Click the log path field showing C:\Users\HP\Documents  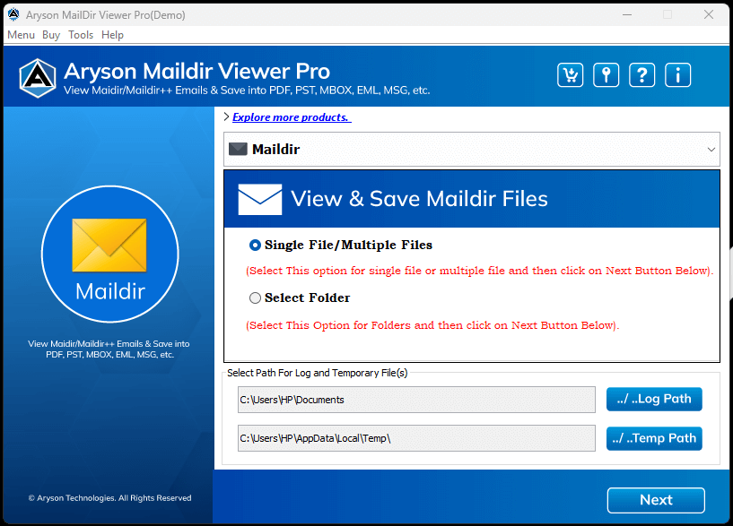pyautogui.click(x=416, y=400)
